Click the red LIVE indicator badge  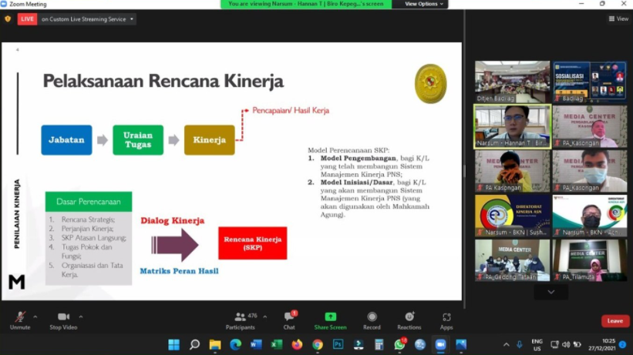point(28,18)
